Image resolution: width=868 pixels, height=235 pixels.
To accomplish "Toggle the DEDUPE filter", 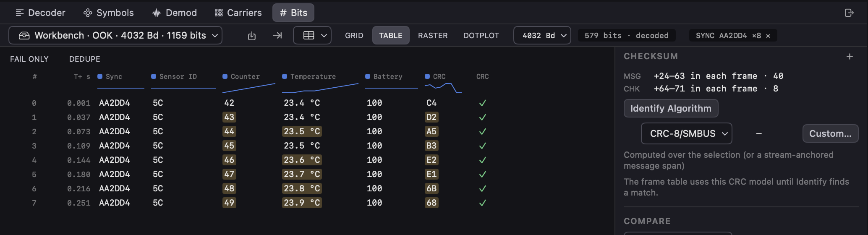I will point(85,59).
